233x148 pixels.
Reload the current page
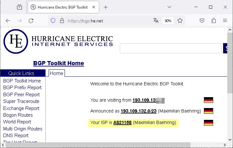click(x=31, y=21)
